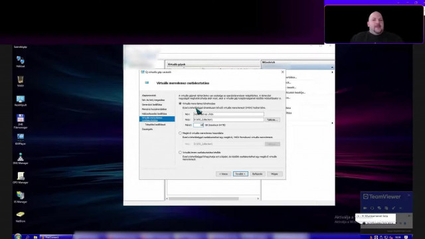Open the GPO Manager desktop icon
The image size is (425, 239).
[x=21, y=178]
